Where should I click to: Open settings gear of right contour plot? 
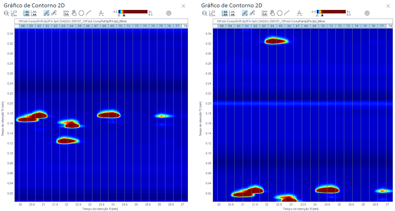367,13
